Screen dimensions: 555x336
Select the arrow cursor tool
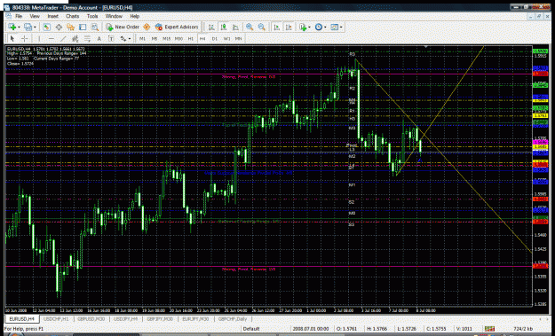tap(12, 38)
